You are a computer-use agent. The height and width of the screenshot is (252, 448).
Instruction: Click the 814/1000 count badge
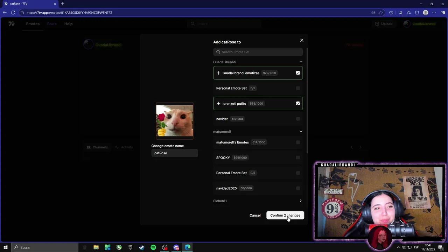[259, 142]
